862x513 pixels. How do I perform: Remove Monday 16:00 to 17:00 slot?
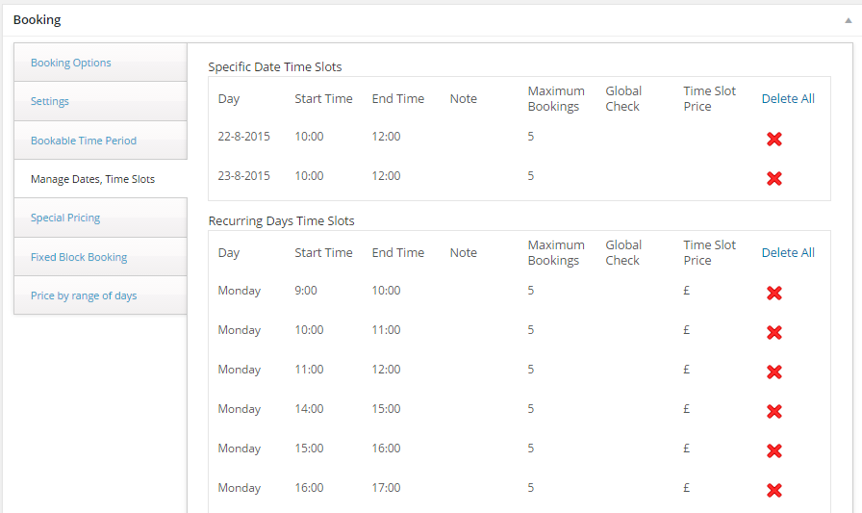[x=774, y=491]
